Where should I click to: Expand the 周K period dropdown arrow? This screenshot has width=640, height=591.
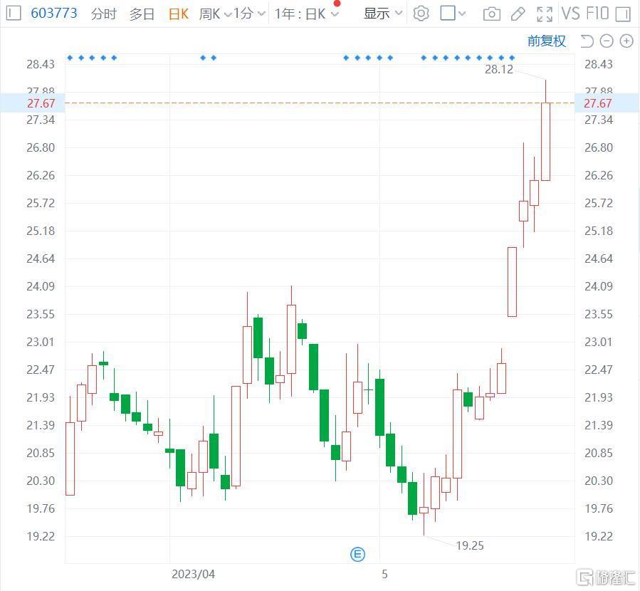pos(228,15)
